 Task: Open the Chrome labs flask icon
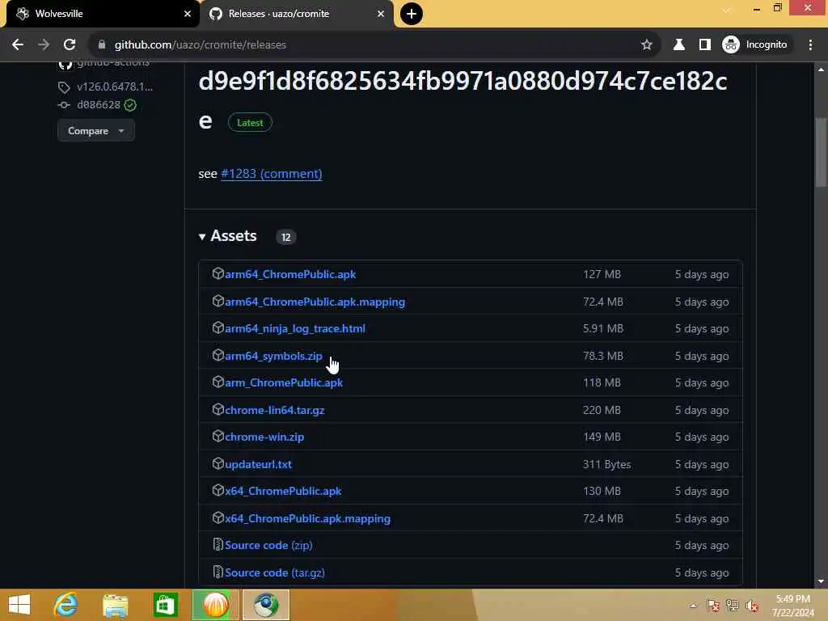click(679, 45)
